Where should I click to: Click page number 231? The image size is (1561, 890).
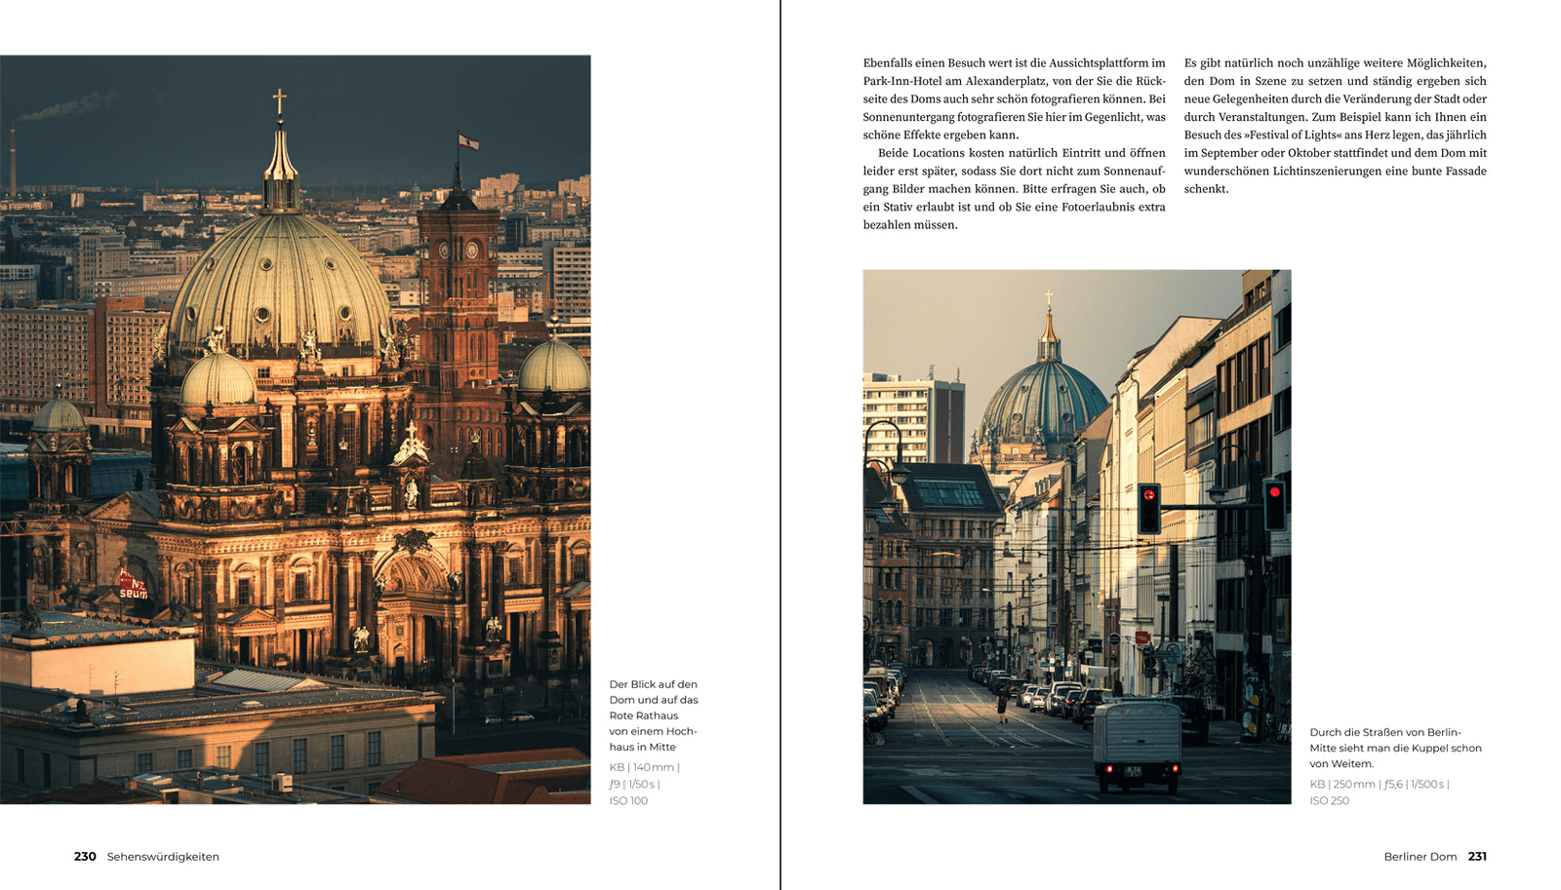tap(1477, 857)
